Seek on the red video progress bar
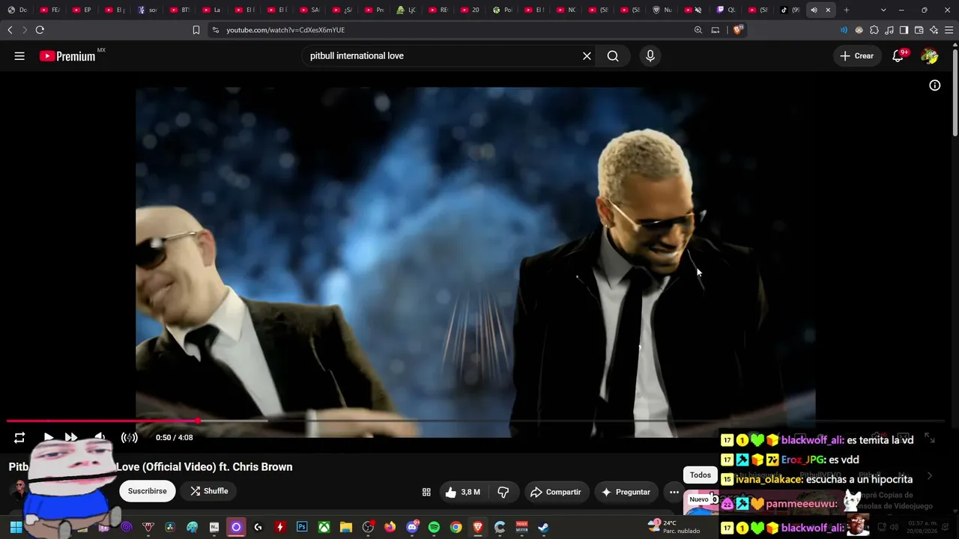Viewport: 959px width, 539px height. 476,421
